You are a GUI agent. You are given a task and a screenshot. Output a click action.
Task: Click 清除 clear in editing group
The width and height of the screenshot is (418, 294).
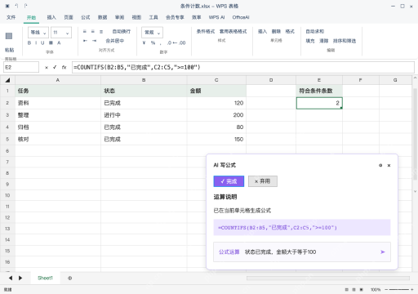tap(324, 41)
